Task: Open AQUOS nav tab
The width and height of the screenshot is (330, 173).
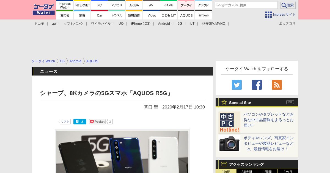Action: [186, 15]
